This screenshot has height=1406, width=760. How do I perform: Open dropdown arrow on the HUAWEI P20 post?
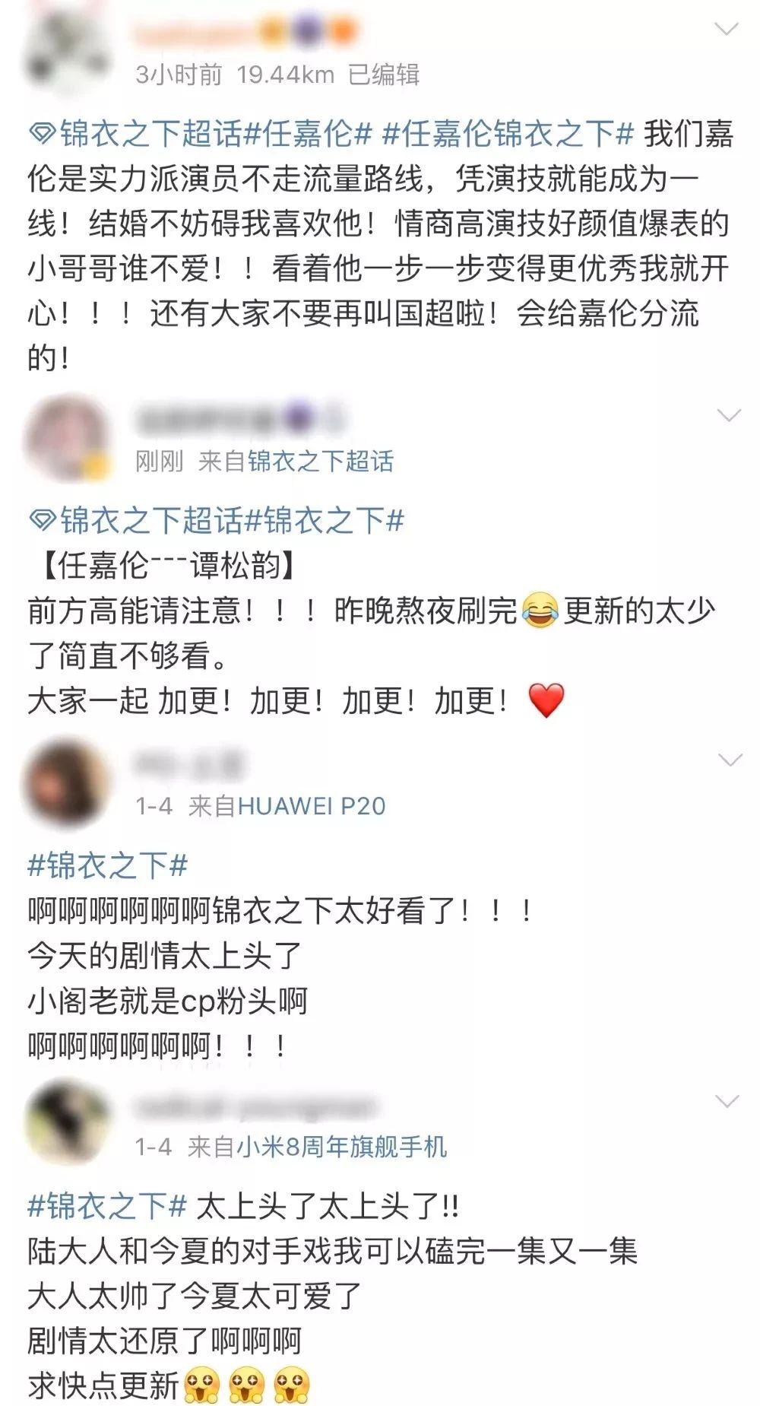730,760
